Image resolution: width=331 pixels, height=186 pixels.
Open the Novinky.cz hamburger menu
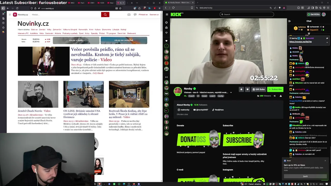pos(10,14)
